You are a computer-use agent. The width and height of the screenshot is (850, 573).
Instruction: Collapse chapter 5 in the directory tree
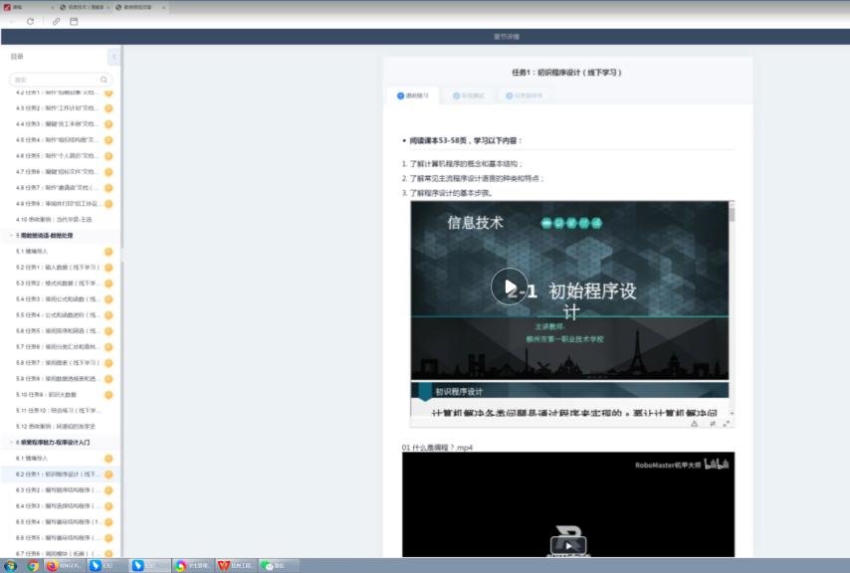[x=11, y=236]
